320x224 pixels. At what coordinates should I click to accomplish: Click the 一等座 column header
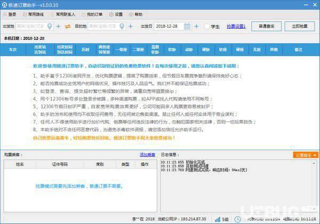click(x=121, y=50)
